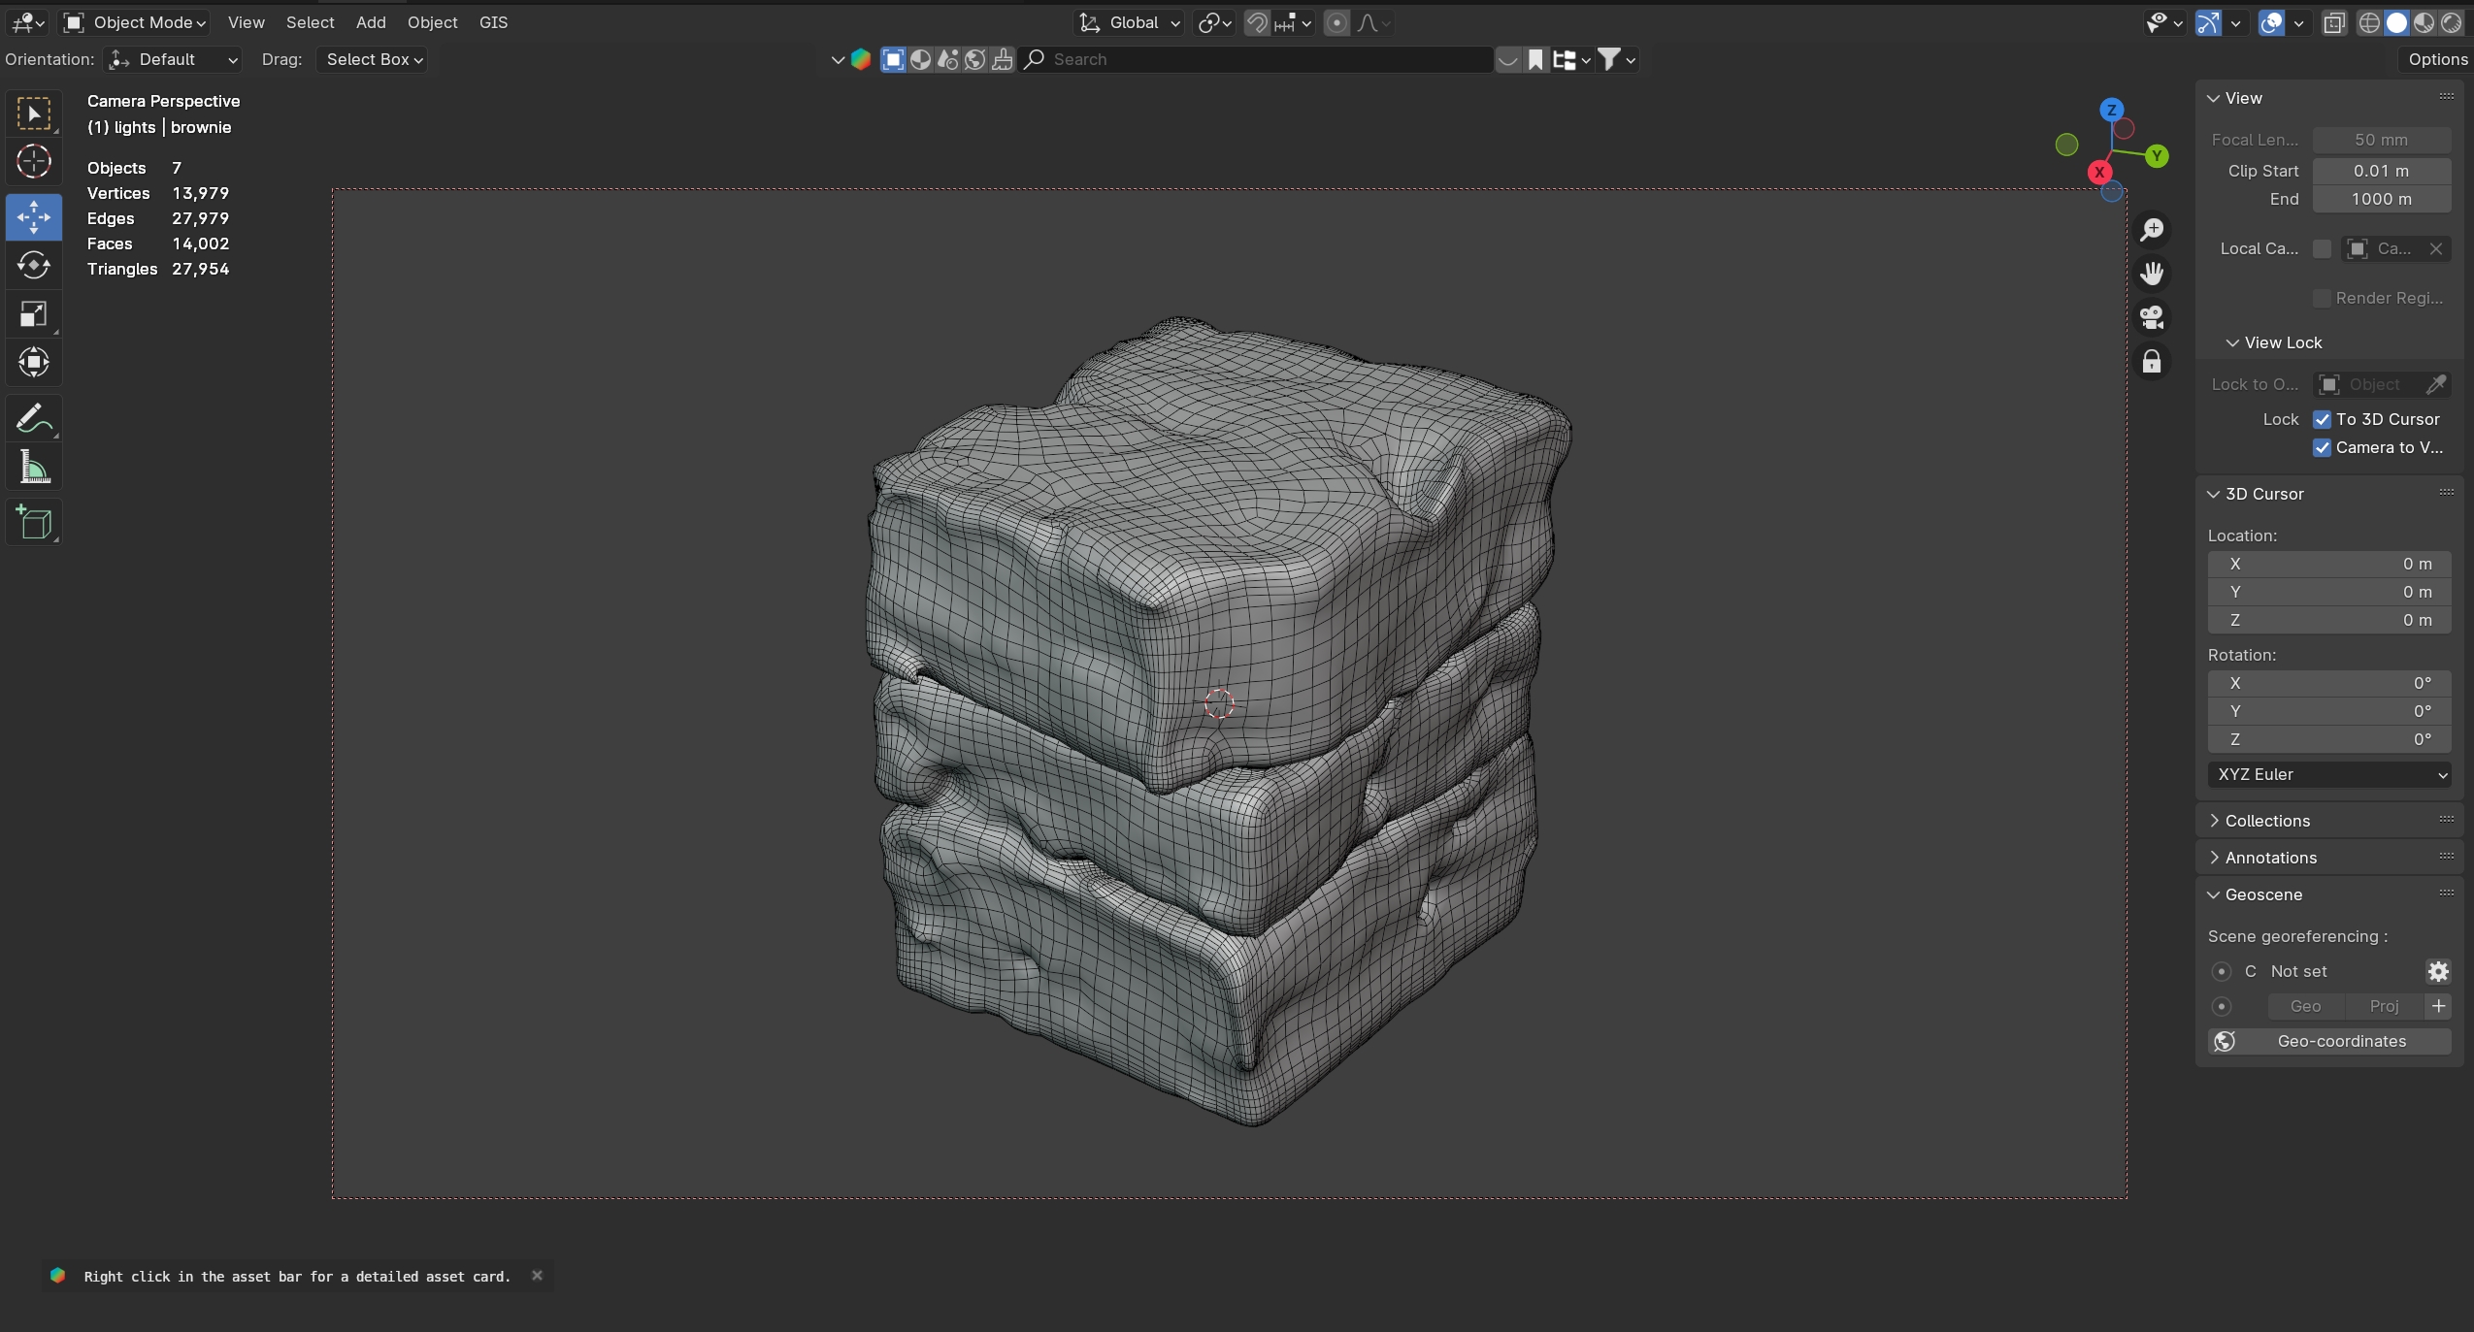Click the viewport zoom magnifier icon
2474x1332 pixels.
point(2152,230)
